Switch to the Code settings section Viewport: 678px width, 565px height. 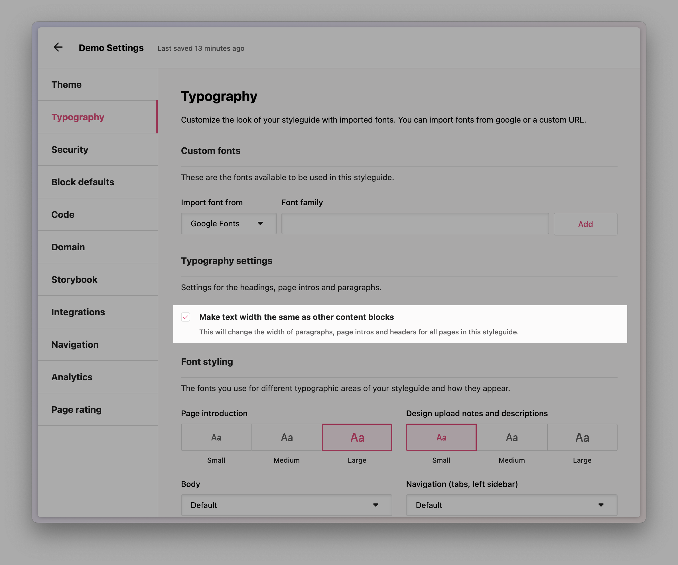coord(98,215)
